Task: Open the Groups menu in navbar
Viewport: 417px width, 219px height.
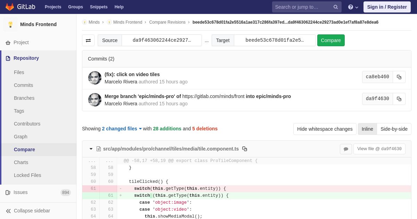Action: [75, 7]
